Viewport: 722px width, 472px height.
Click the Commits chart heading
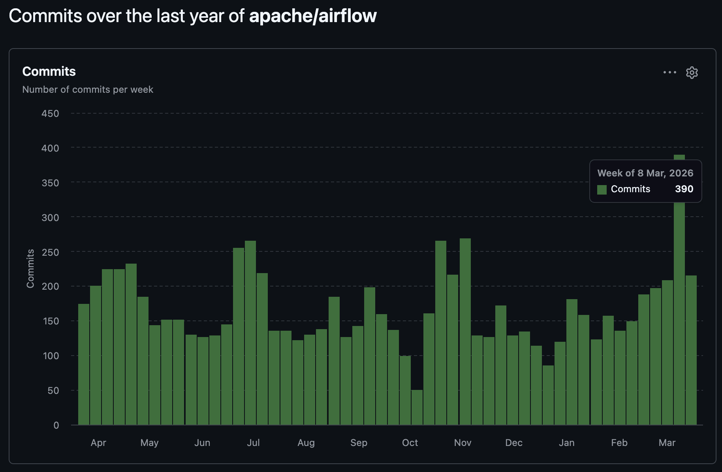pyautogui.click(x=49, y=71)
